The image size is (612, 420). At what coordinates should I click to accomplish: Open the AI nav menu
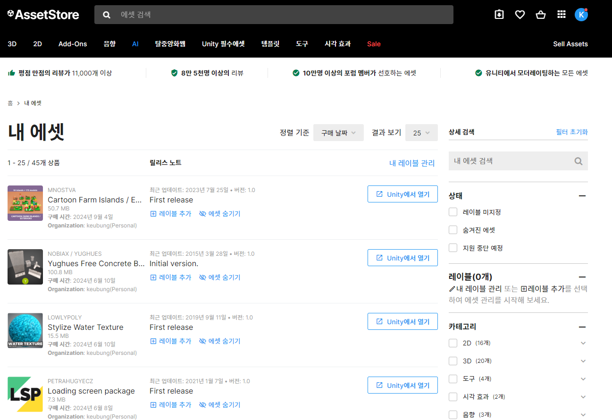pyautogui.click(x=135, y=44)
